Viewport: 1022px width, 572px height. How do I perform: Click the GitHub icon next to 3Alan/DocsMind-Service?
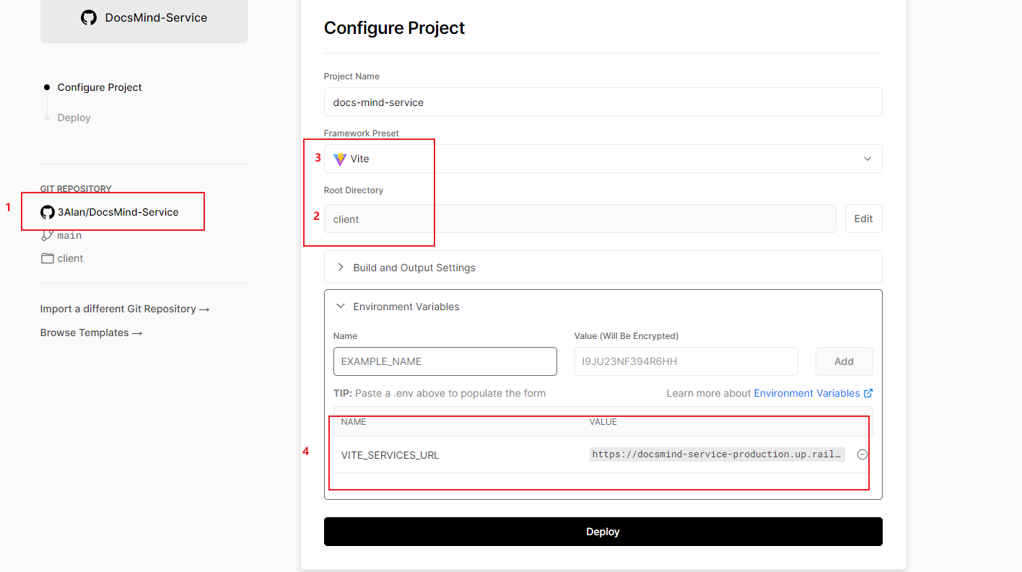[48, 212]
